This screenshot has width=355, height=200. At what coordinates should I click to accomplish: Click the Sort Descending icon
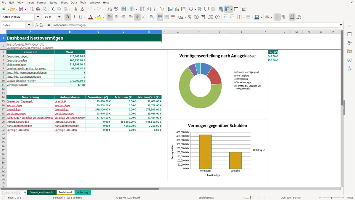(156, 9)
